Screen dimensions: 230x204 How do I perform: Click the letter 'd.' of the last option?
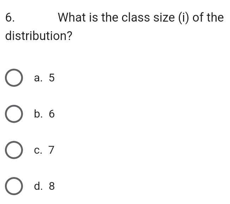click(x=38, y=186)
